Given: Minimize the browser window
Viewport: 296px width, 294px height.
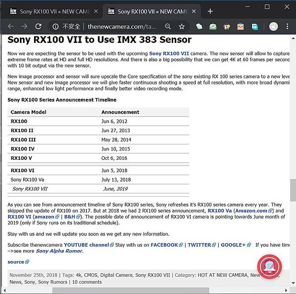Looking at the screenshot, I should pos(248,7).
